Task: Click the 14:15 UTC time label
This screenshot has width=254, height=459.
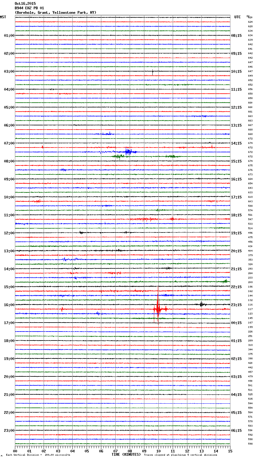Action: click(x=236, y=143)
